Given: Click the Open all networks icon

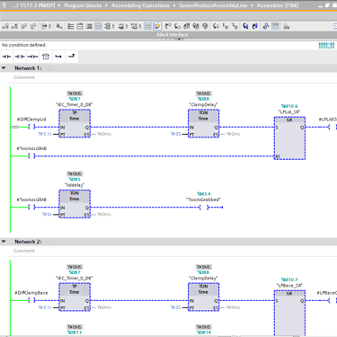Looking at the screenshot, I should [71, 26].
